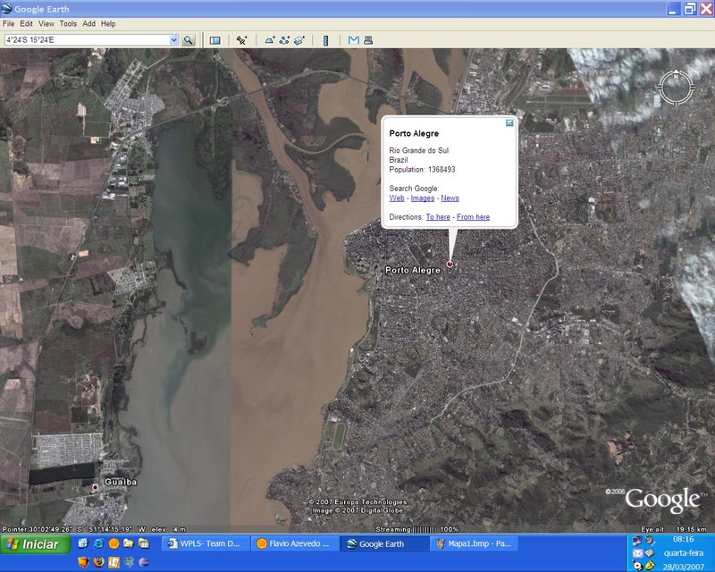
Task: Open the 'WPL5- Team D...' taskbar window
Action: click(x=205, y=543)
